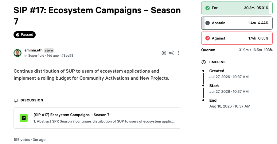Click the red Against cross icon
277x144 pixels.
pyautogui.click(x=208, y=38)
